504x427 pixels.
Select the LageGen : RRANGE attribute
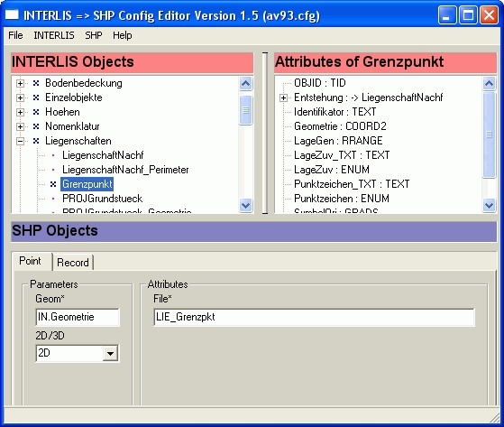click(x=338, y=141)
